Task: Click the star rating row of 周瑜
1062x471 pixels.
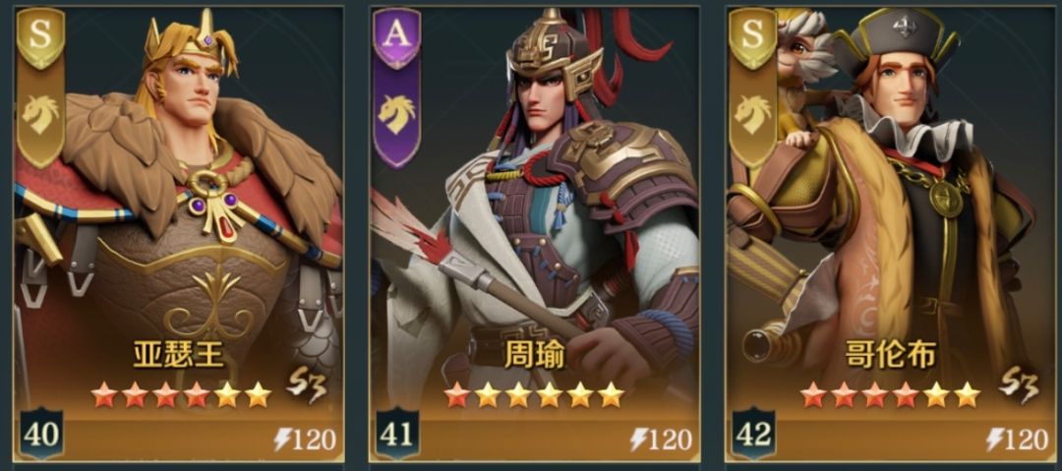Action: point(534,394)
